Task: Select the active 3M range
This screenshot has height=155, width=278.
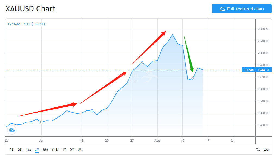Action: tap(37, 149)
